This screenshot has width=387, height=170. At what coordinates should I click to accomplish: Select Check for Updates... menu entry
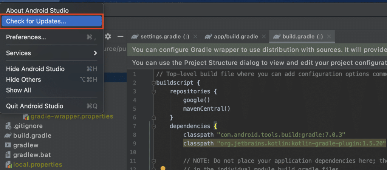tap(51, 22)
